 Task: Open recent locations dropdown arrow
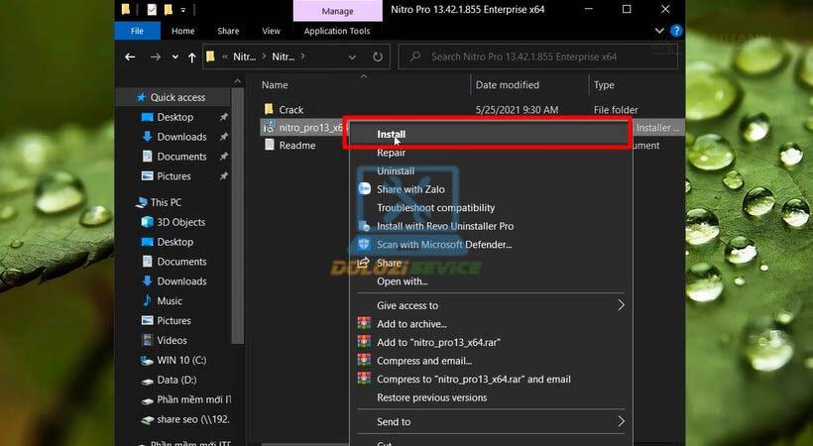click(x=173, y=57)
